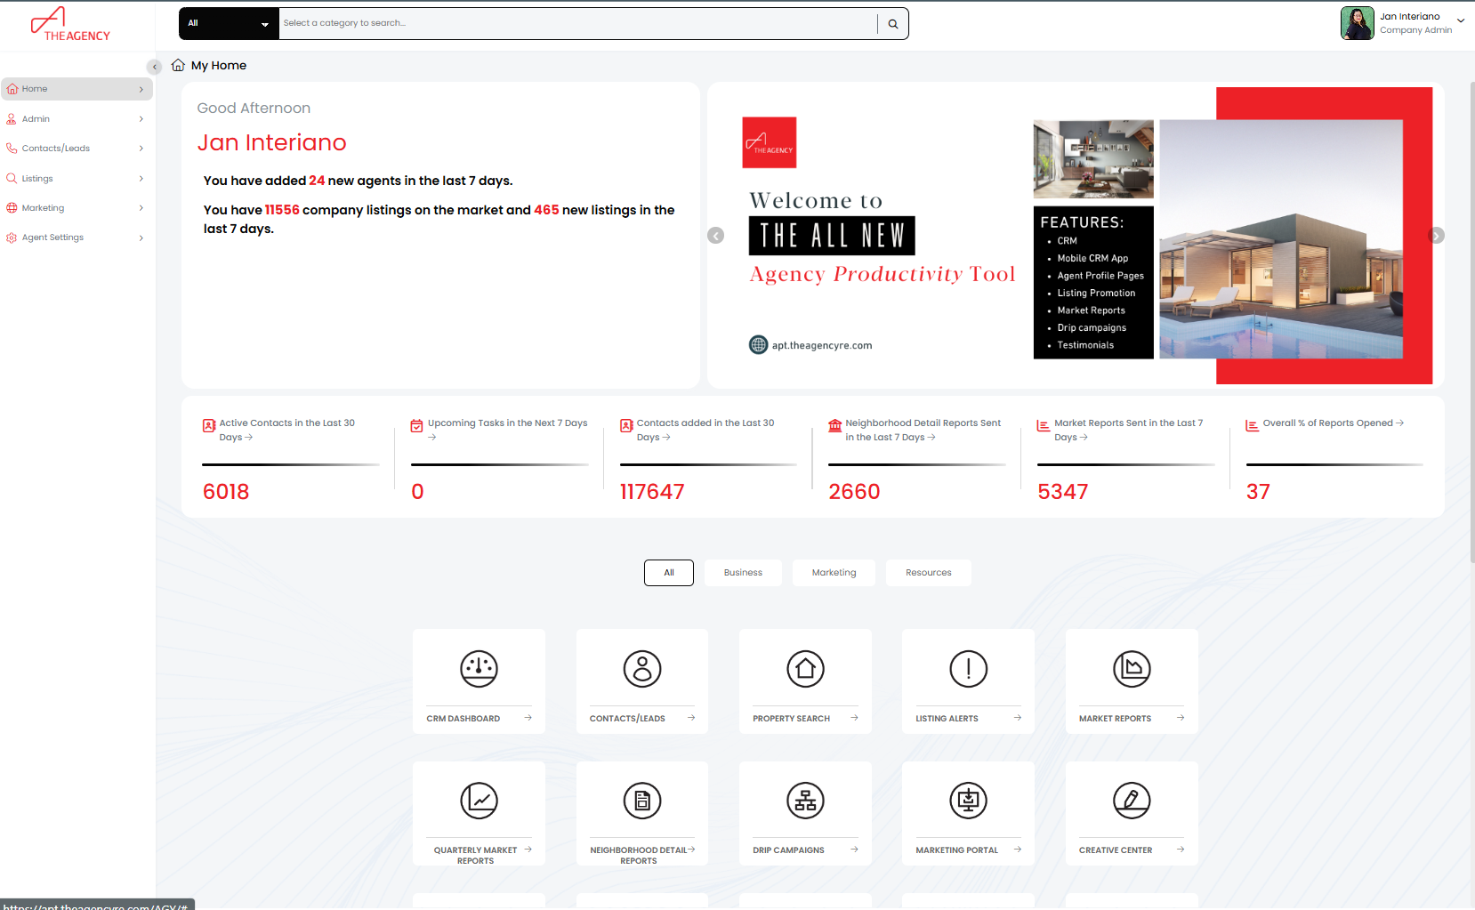Screen dimensions: 1475x910
Task: Click the page vertical scrollbar
Action: [x=1471, y=322]
